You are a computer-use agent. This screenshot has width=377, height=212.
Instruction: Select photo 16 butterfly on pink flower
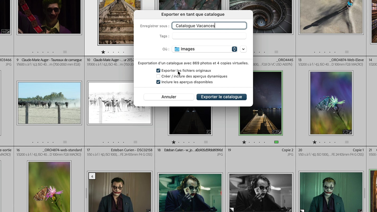[x=49, y=187]
